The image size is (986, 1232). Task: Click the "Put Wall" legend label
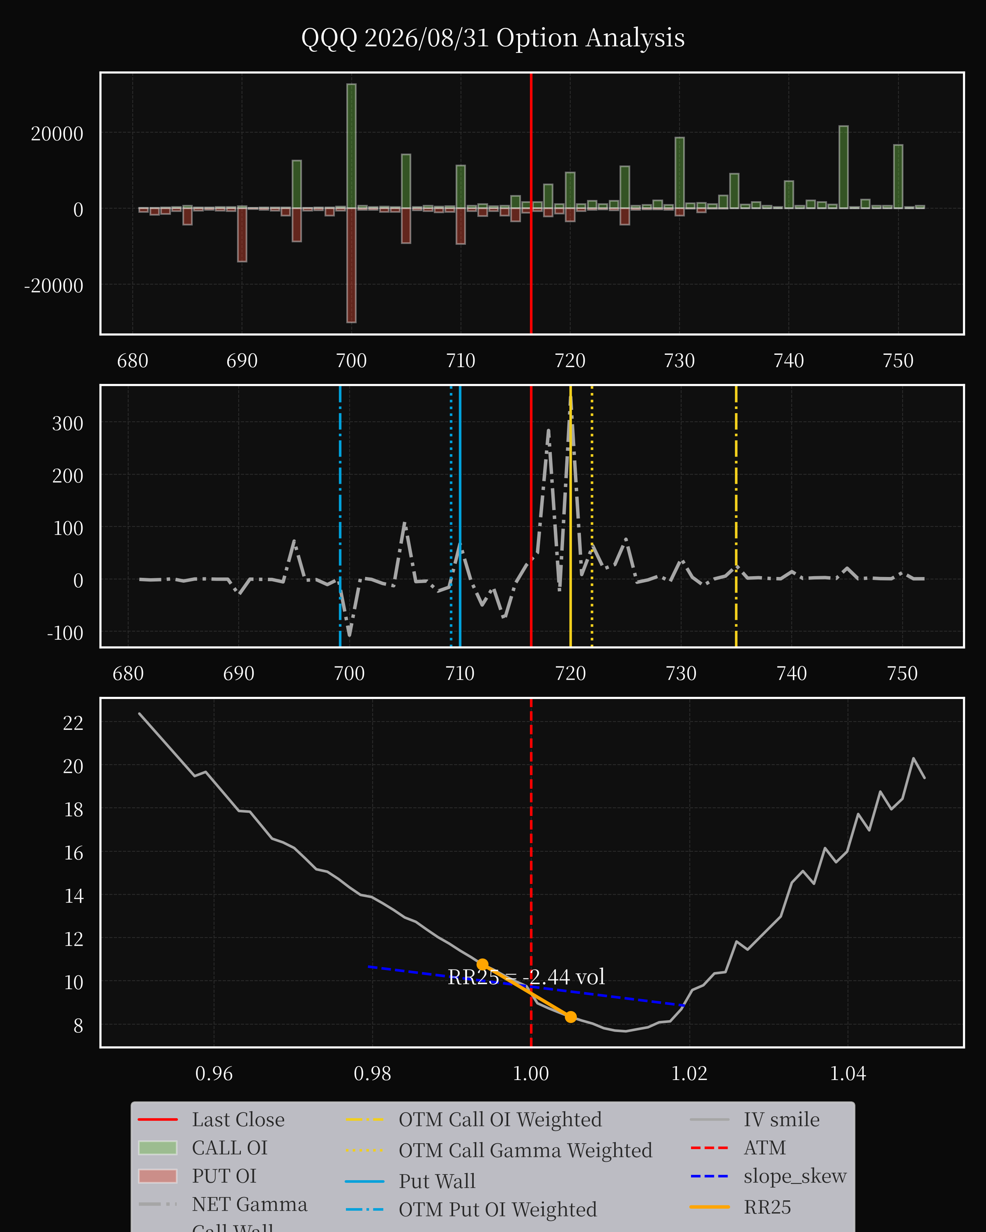pyautogui.click(x=437, y=1181)
